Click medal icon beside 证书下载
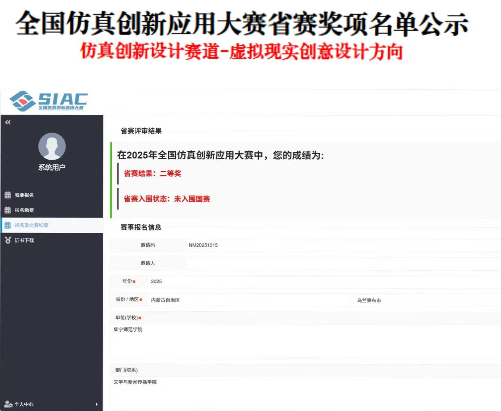The height and width of the screenshot is (411, 501). coord(8,240)
